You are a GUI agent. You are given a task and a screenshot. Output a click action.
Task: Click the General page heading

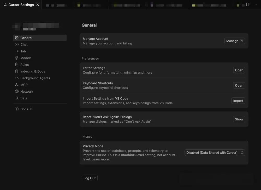(89, 25)
